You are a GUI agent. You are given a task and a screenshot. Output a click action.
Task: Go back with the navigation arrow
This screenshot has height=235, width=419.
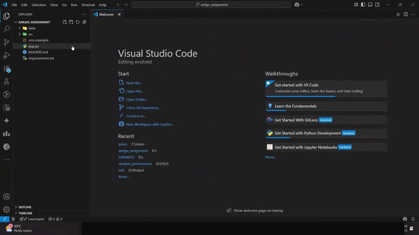click(118, 5)
